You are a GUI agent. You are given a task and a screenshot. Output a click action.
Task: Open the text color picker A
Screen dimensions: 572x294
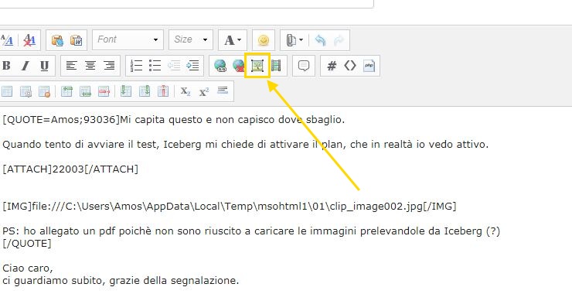point(233,39)
